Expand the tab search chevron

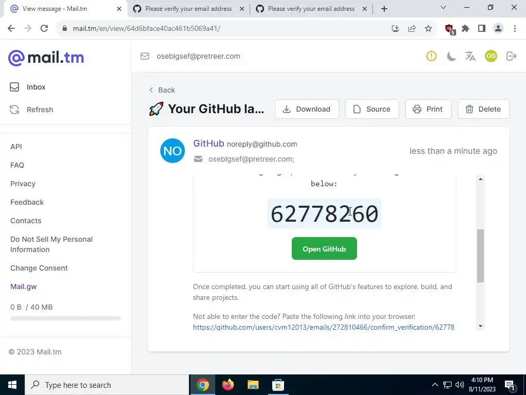pyautogui.click(x=443, y=7)
